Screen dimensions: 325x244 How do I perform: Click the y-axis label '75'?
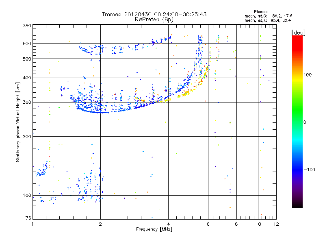point(28,218)
